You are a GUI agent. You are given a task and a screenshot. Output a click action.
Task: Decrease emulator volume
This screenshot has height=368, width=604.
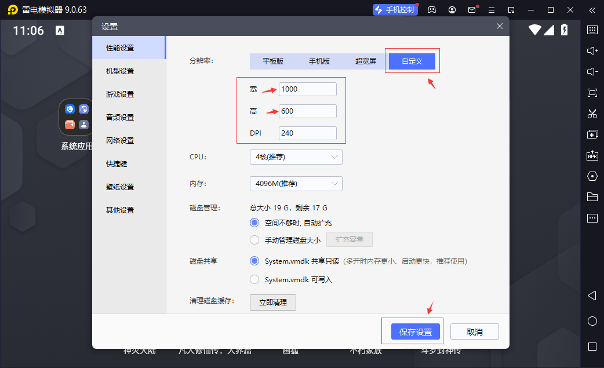592,71
